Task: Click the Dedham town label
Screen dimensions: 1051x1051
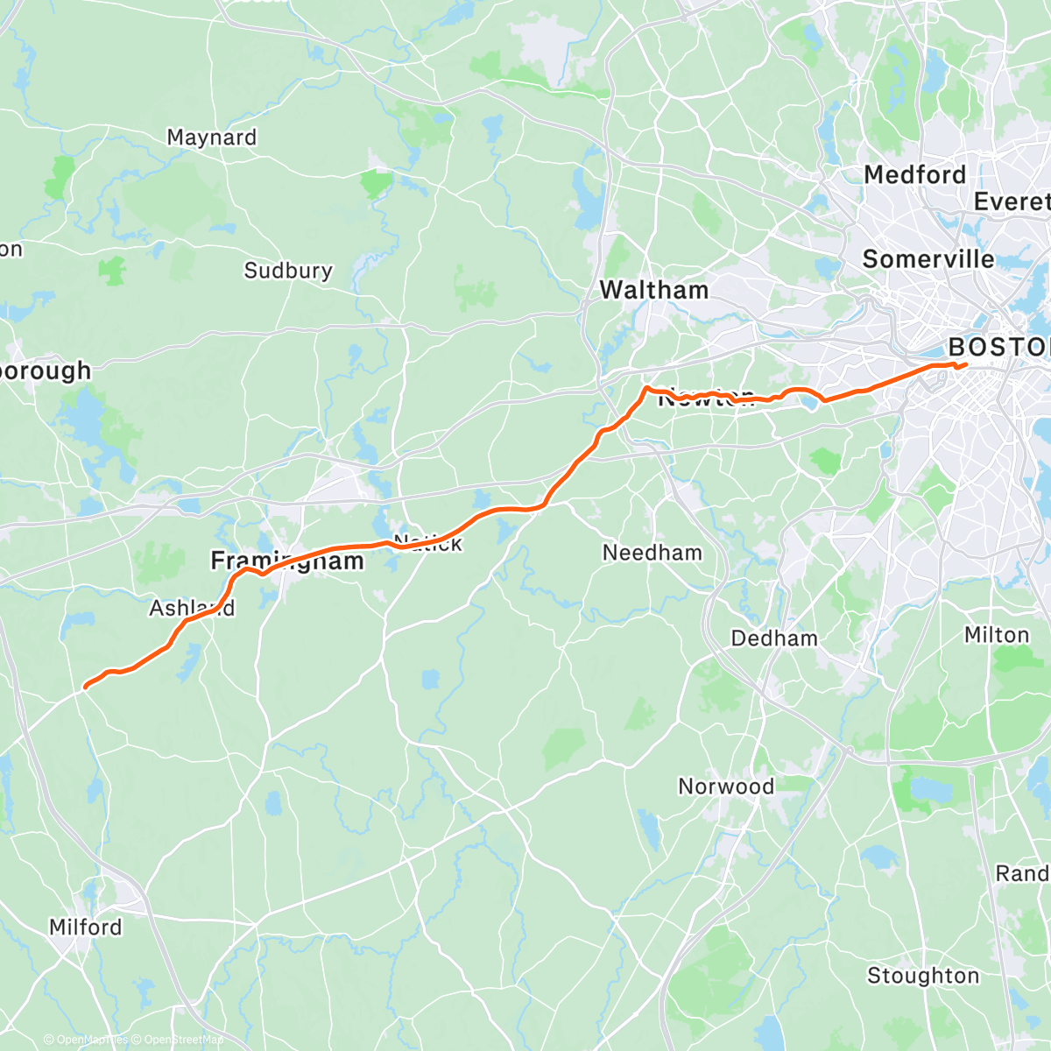Action: 774,638
